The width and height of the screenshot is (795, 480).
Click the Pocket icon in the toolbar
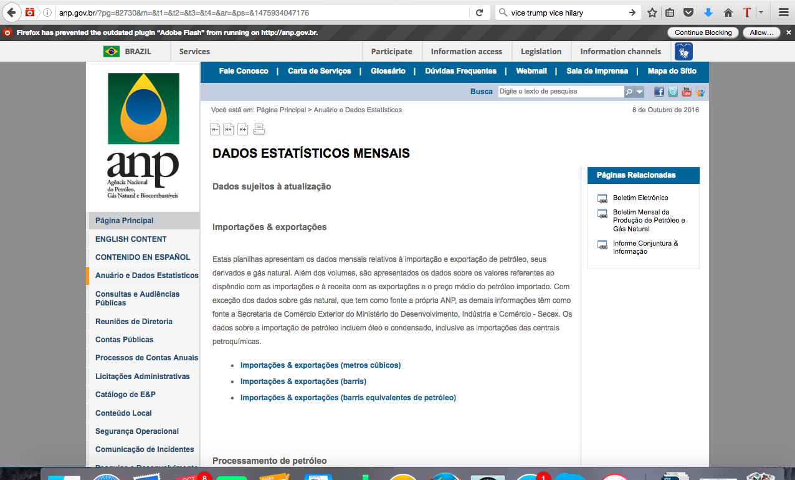coord(688,12)
